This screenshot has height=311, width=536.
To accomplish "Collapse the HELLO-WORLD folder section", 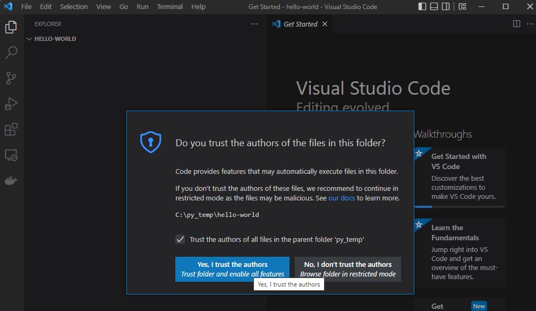I will (x=30, y=39).
